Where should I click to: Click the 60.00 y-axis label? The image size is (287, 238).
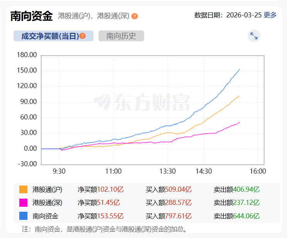point(29,117)
